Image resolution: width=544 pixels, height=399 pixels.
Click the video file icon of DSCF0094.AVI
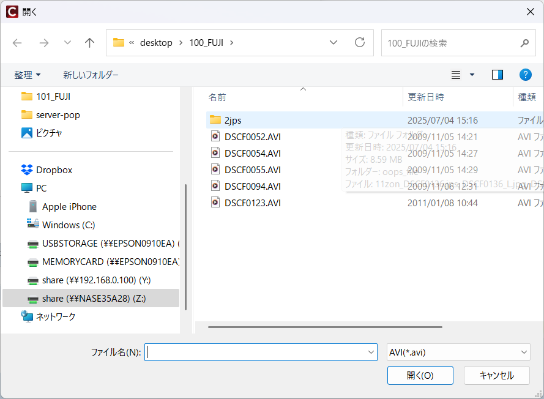pyautogui.click(x=215, y=186)
